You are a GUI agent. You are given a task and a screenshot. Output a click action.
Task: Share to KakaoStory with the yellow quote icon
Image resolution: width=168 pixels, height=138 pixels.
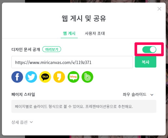pos(59,77)
